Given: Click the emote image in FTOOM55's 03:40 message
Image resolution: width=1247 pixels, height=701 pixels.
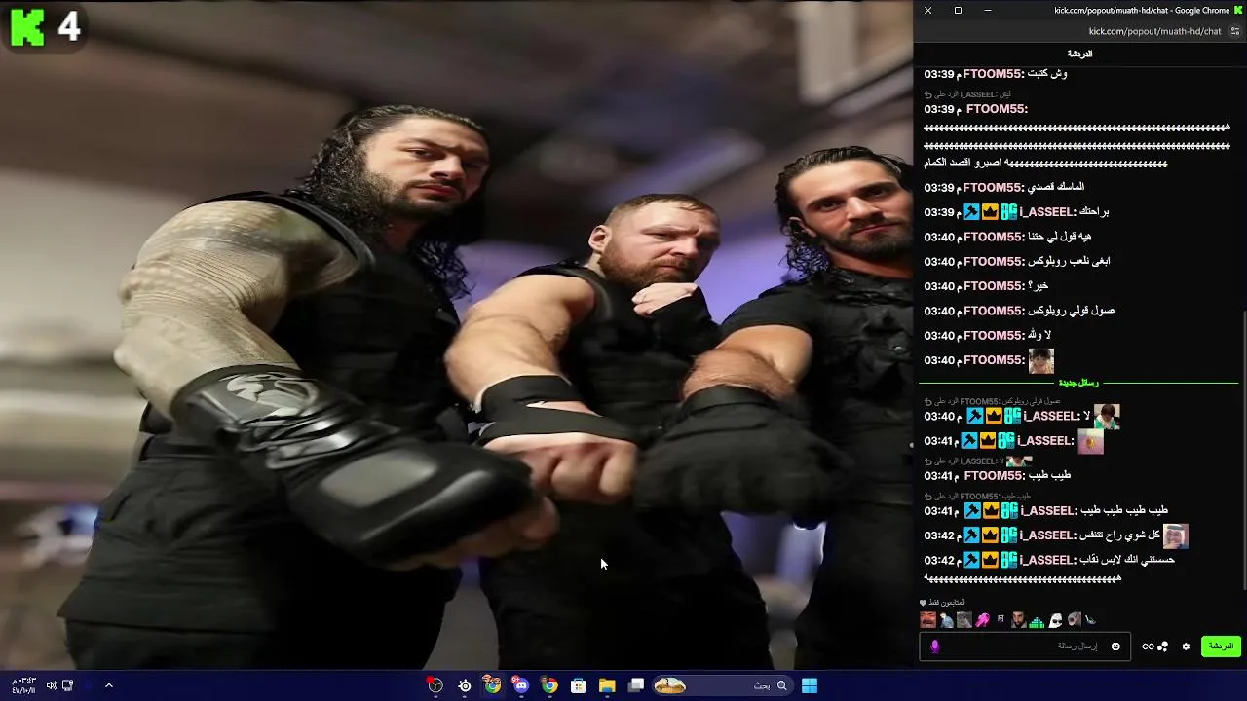Looking at the screenshot, I should click(x=1040, y=361).
